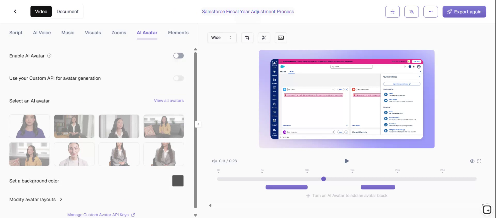The width and height of the screenshot is (496, 218).
Task: Select avatar in black blazer in library room
Action: (74, 126)
